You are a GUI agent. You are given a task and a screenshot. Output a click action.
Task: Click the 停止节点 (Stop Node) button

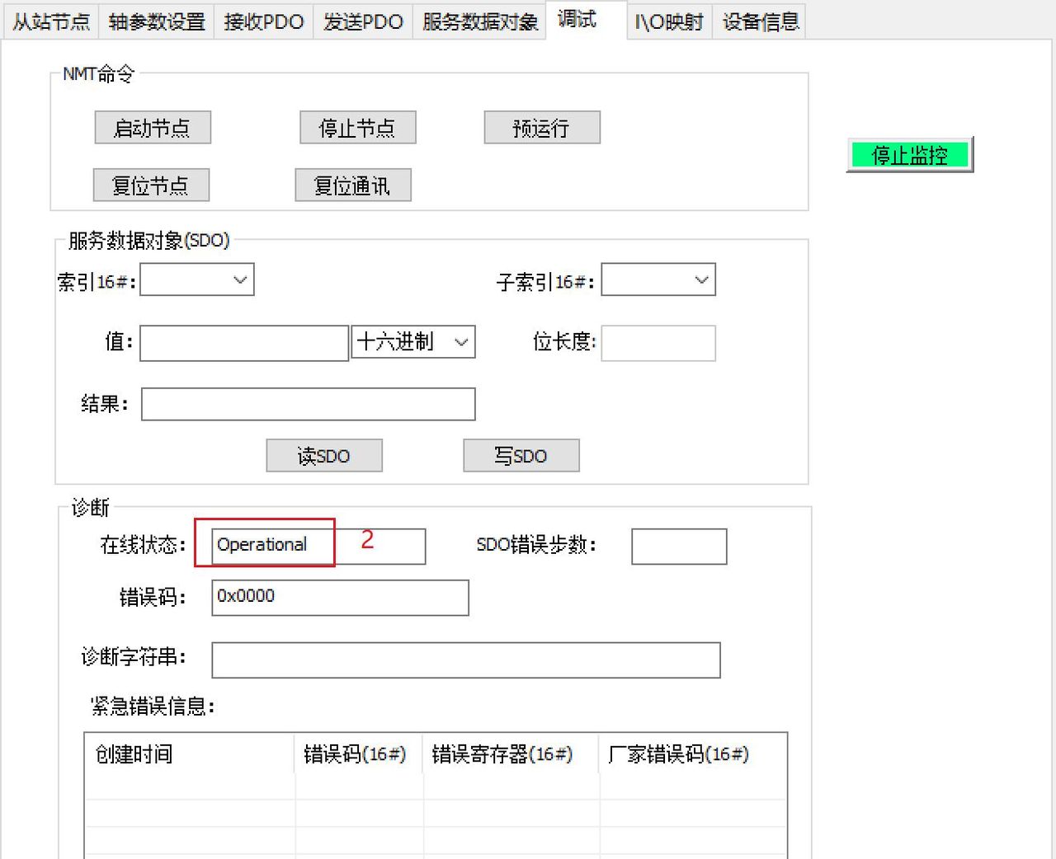coord(356,128)
